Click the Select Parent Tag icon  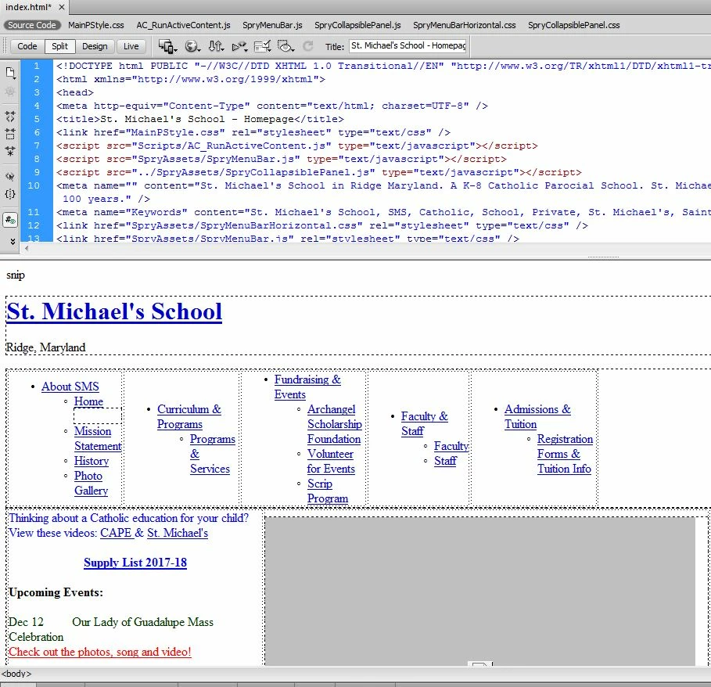(x=10, y=176)
